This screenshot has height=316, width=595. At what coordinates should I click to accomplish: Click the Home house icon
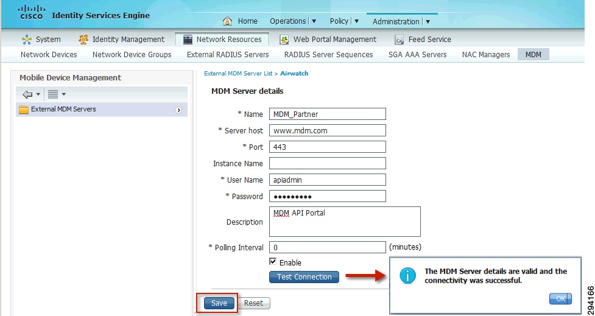[x=227, y=21]
